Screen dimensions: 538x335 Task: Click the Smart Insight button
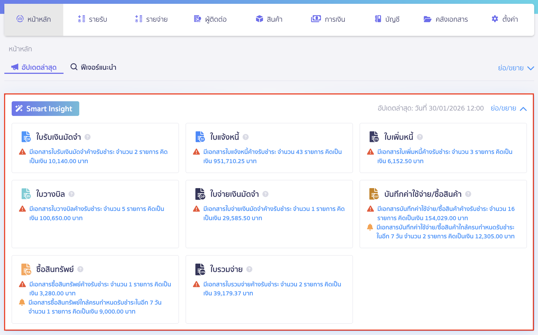click(45, 109)
